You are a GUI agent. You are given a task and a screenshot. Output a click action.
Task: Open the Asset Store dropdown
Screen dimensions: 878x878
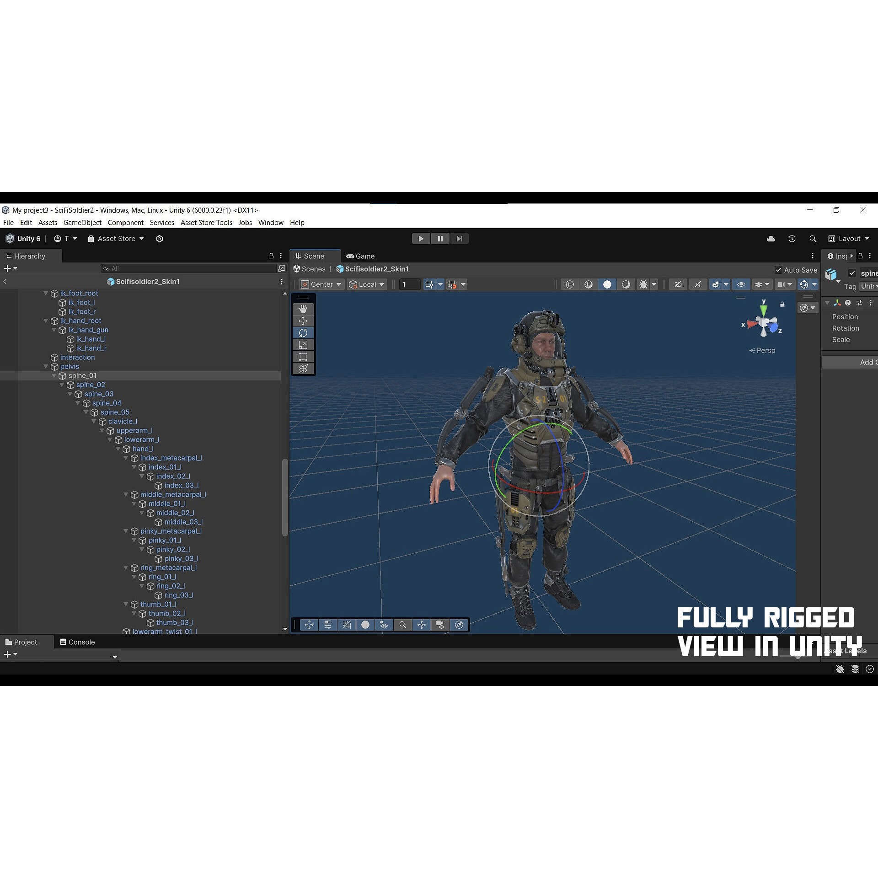(x=116, y=239)
